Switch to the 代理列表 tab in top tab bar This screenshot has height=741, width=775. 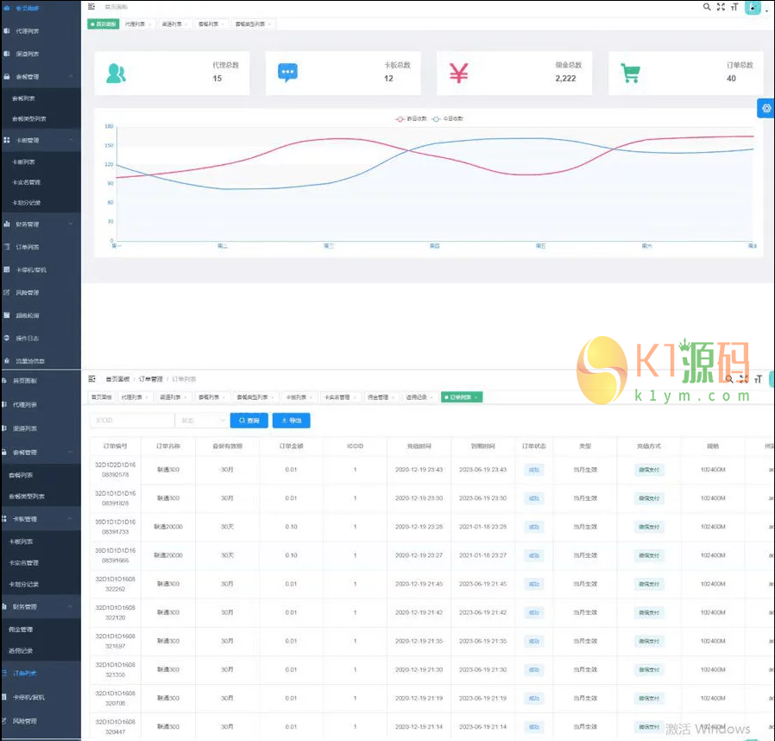pyautogui.click(x=137, y=24)
